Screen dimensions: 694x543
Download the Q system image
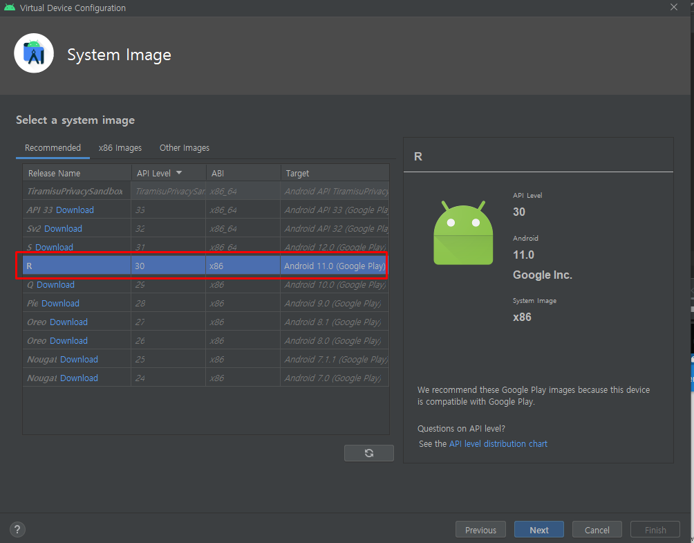55,284
